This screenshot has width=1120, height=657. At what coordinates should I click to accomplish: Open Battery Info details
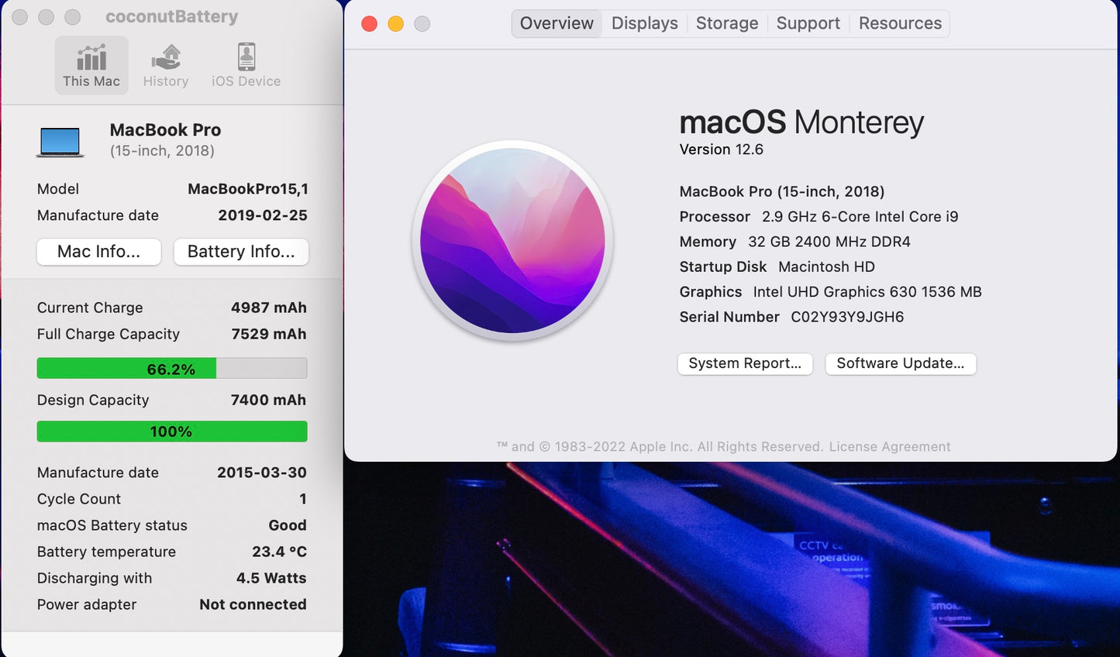coord(241,252)
